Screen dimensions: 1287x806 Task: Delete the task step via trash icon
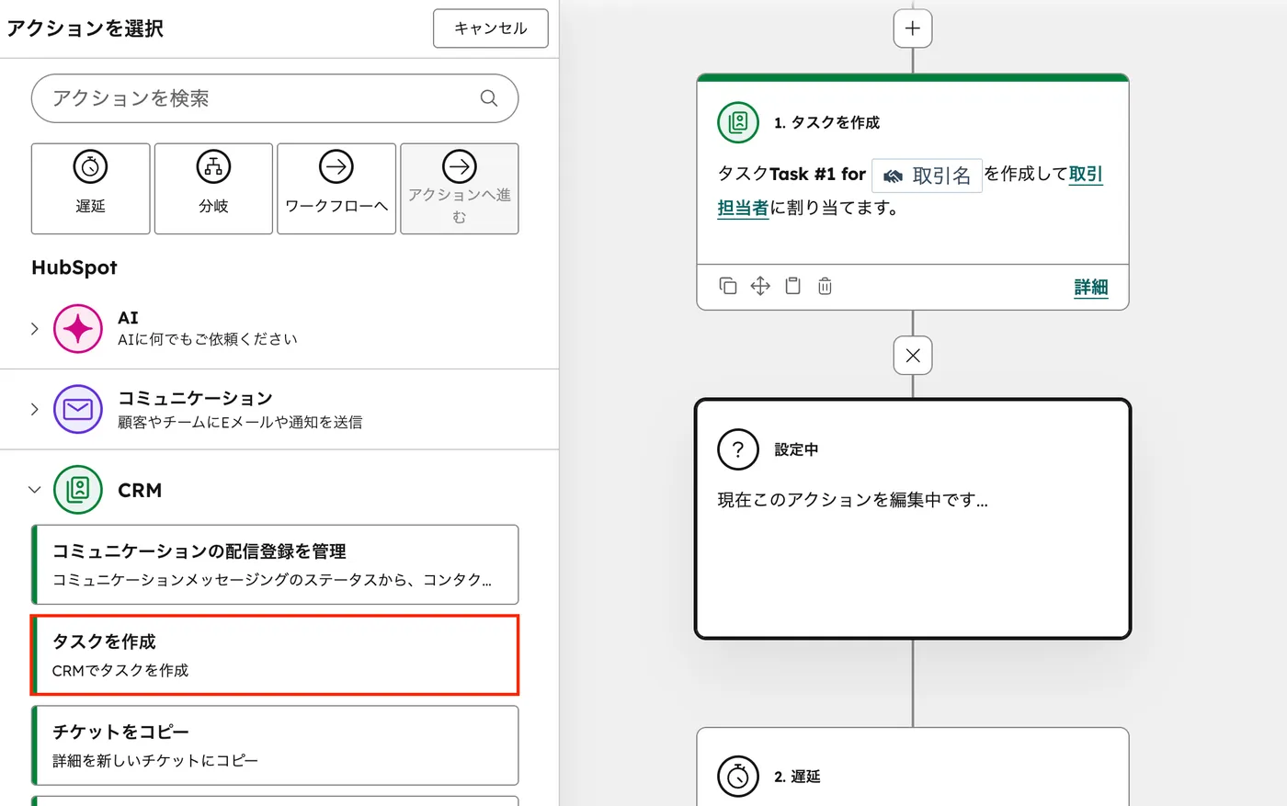pos(825,286)
